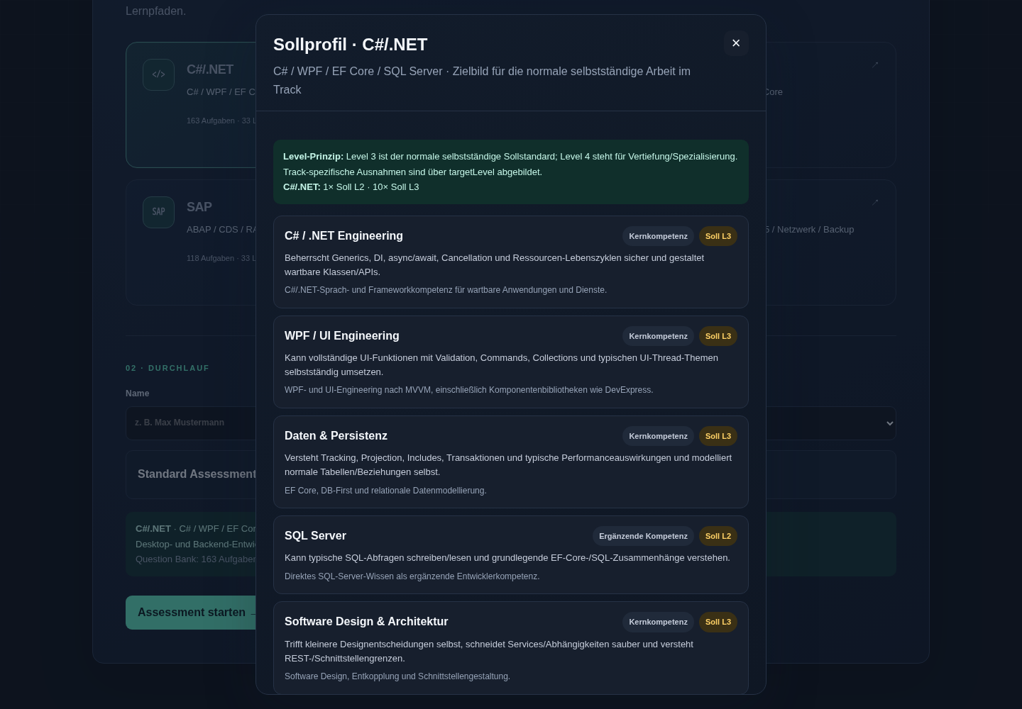
Task: Click the Soll L3 badge on Software Design & Architektur
Action: coord(718,622)
